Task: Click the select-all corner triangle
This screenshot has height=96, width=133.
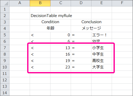Action: click(5, 3)
